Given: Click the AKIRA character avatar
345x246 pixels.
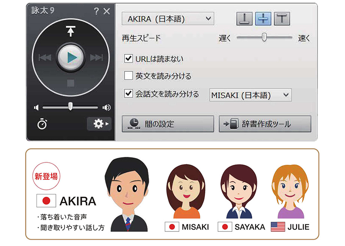Looking at the screenshot, I should (x=127, y=195).
